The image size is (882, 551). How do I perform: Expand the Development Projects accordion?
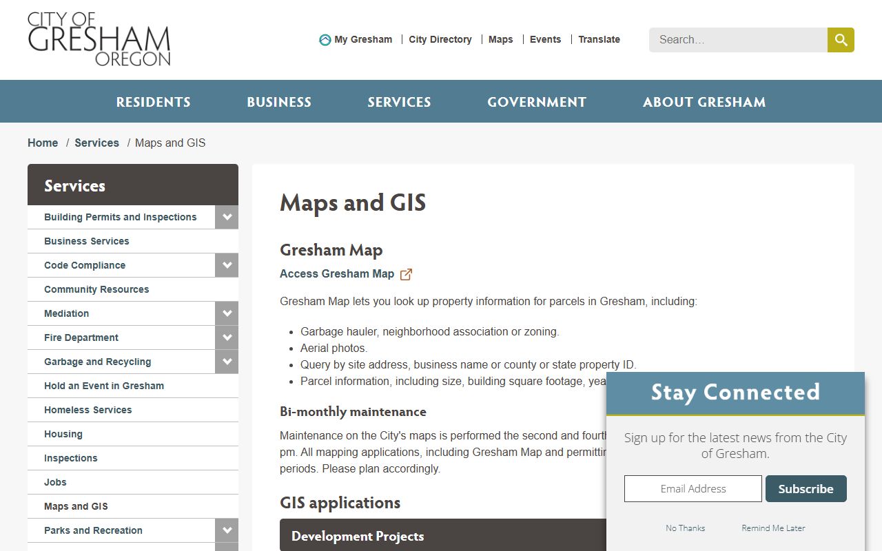click(443, 535)
